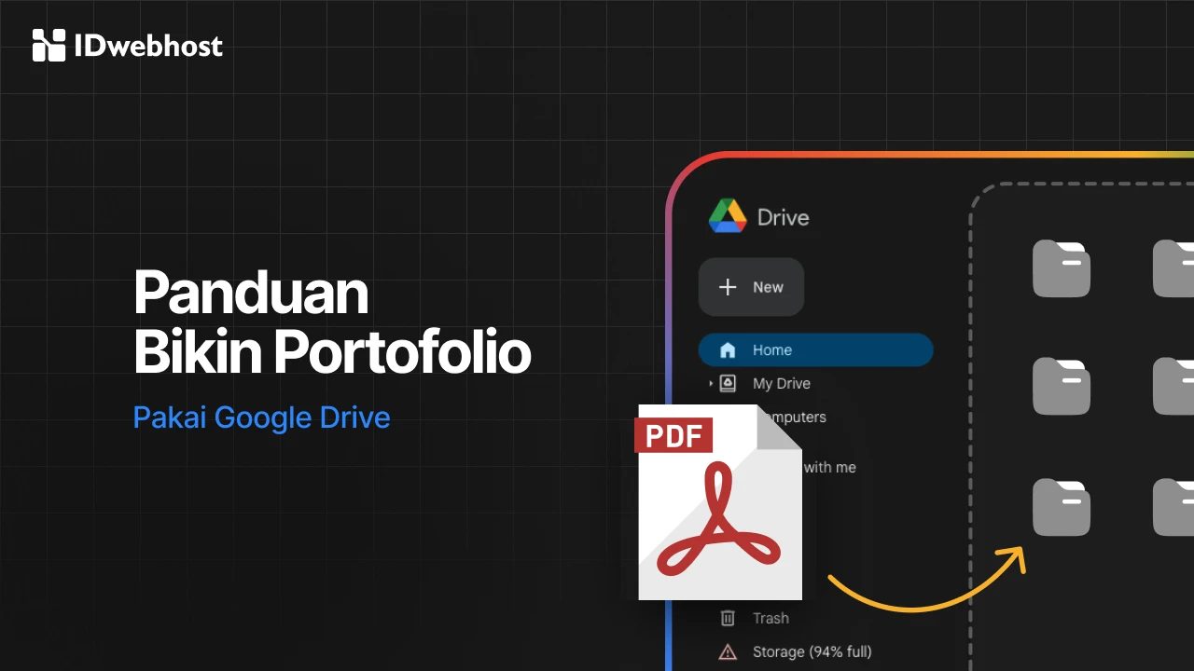The height and width of the screenshot is (671, 1194).
Task: Click the storage warning triangle icon
Action: (728, 651)
